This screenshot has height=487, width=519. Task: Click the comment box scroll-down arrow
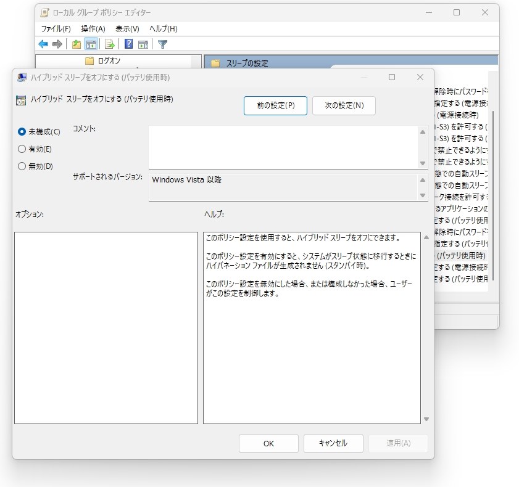(423, 163)
